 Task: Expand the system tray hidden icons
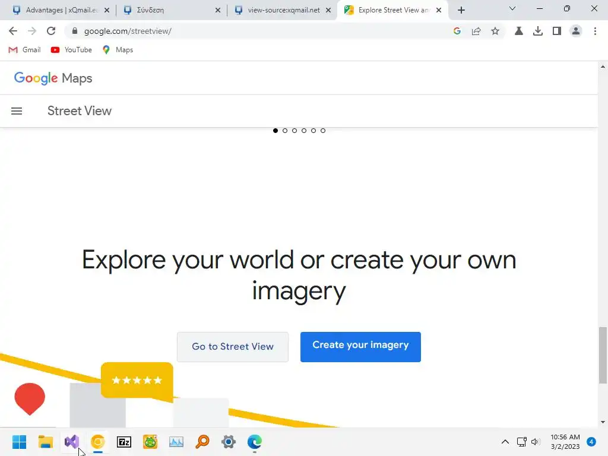click(505, 442)
